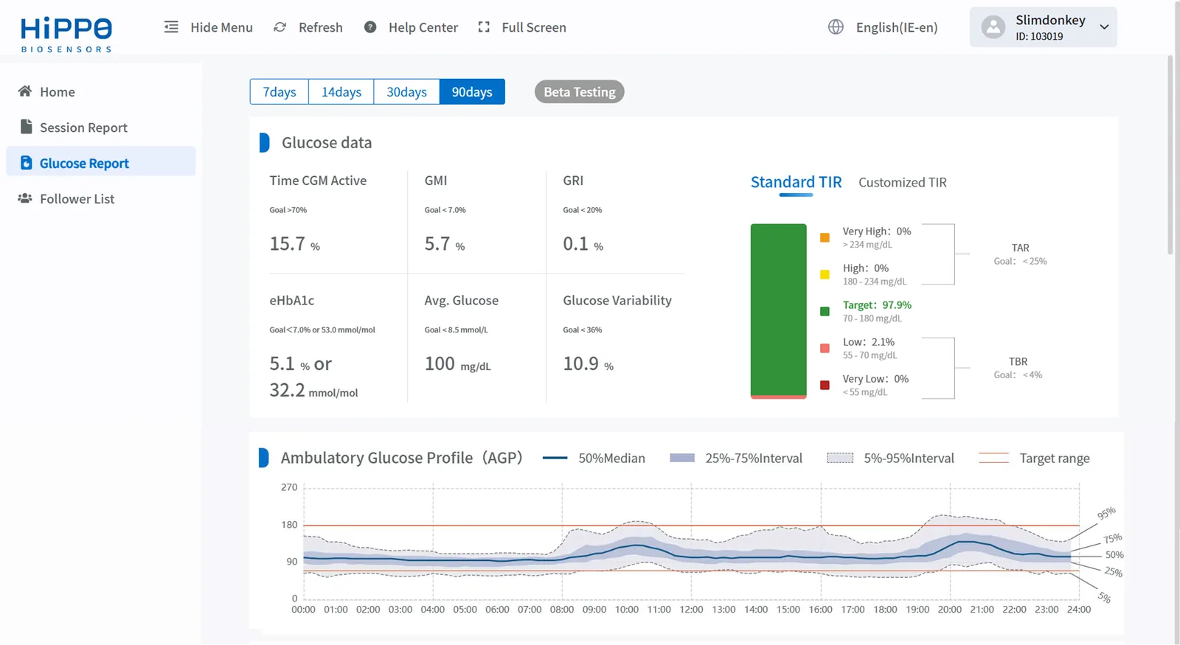
Task: Expand the Slimdonkey account dropdown arrow
Action: tap(1104, 27)
